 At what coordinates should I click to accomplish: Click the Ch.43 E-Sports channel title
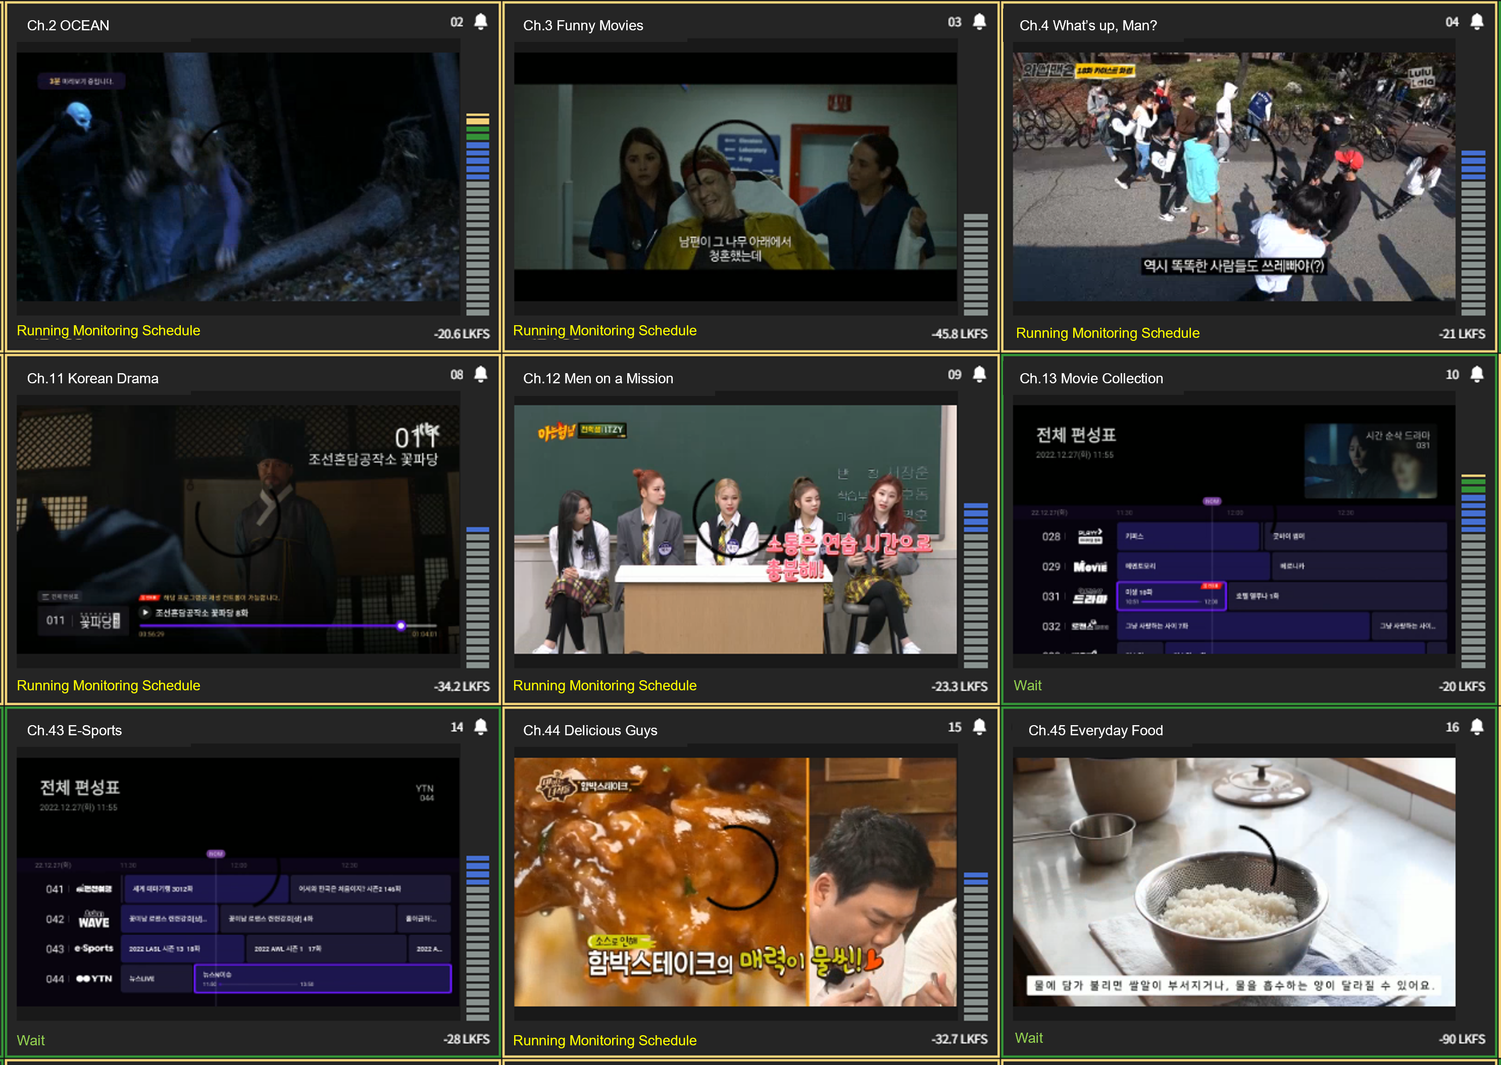tap(74, 731)
